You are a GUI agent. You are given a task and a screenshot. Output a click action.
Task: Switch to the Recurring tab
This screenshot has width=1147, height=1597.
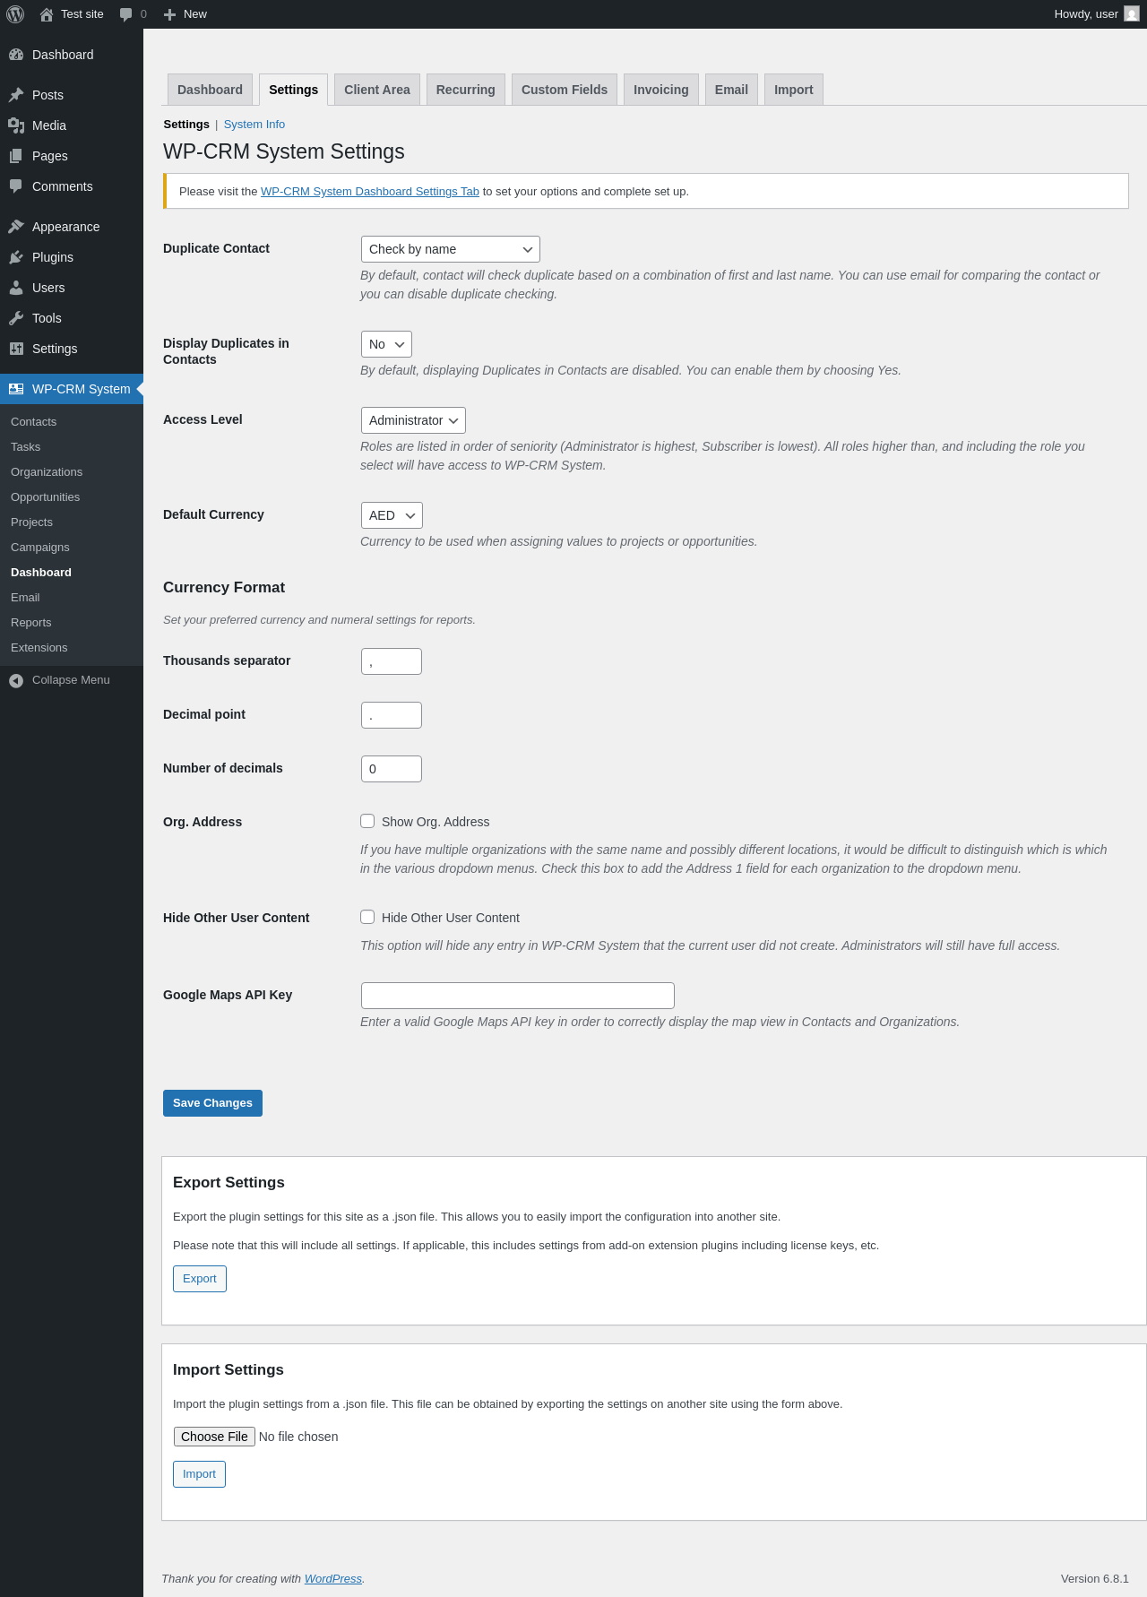(466, 90)
